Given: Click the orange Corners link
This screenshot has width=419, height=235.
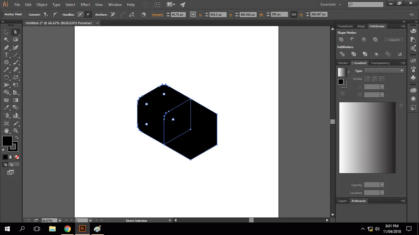Looking at the screenshot, I should point(157,14).
